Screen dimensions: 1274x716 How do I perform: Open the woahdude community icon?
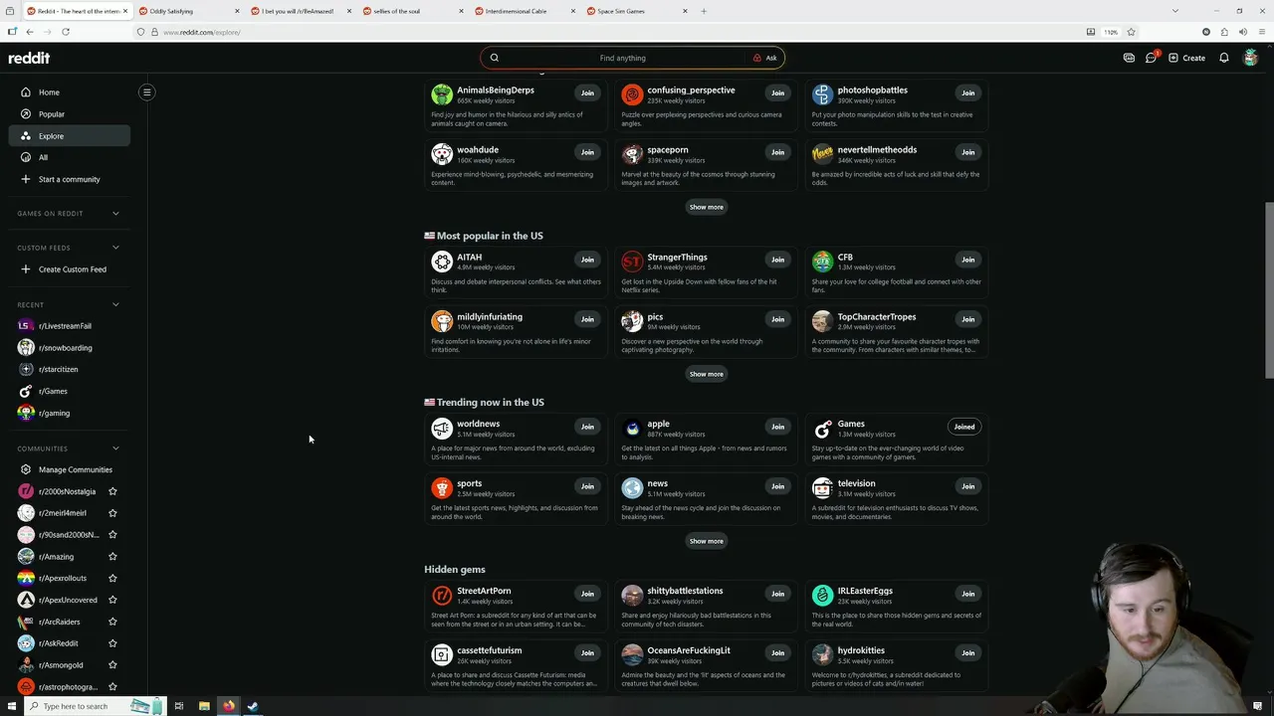(x=442, y=154)
